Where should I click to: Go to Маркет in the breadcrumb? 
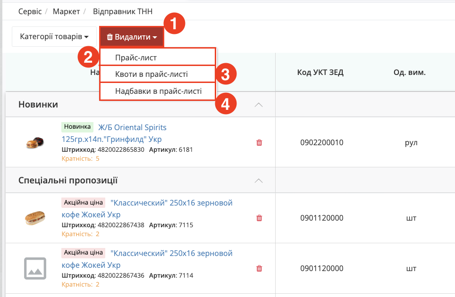tap(66, 11)
